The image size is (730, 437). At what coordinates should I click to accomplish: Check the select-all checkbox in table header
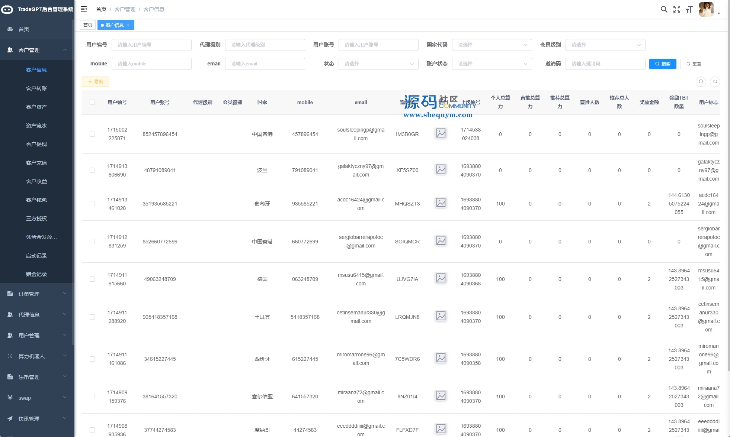tap(92, 102)
